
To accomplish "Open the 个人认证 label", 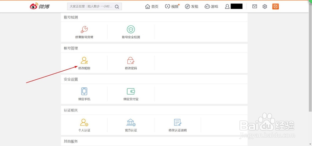I will pos(84,130).
